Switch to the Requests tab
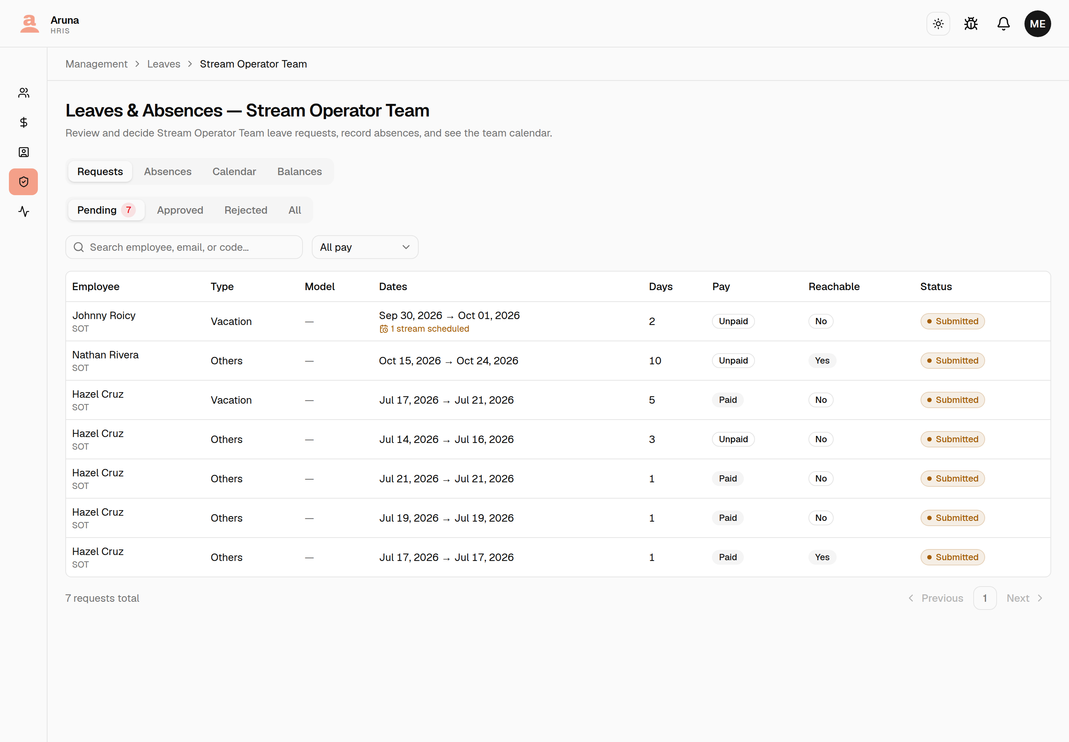Image resolution: width=1069 pixels, height=742 pixels. click(100, 171)
